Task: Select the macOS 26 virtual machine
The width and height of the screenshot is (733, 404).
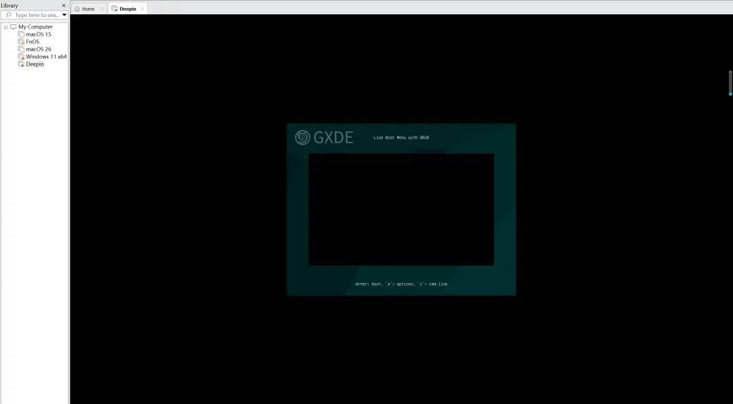Action: tap(38, 49)
